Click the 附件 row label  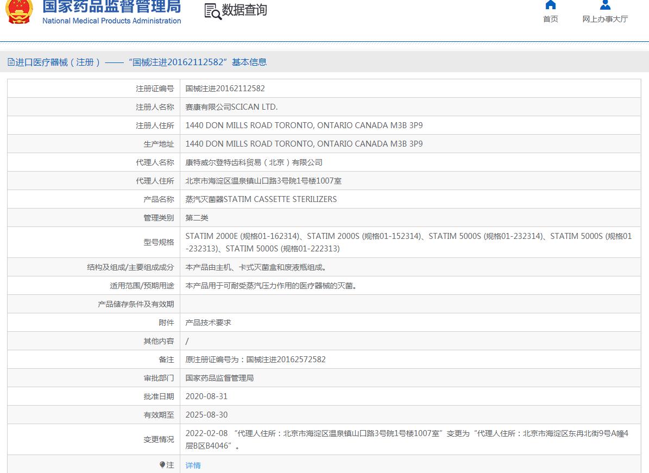[166, 323]
